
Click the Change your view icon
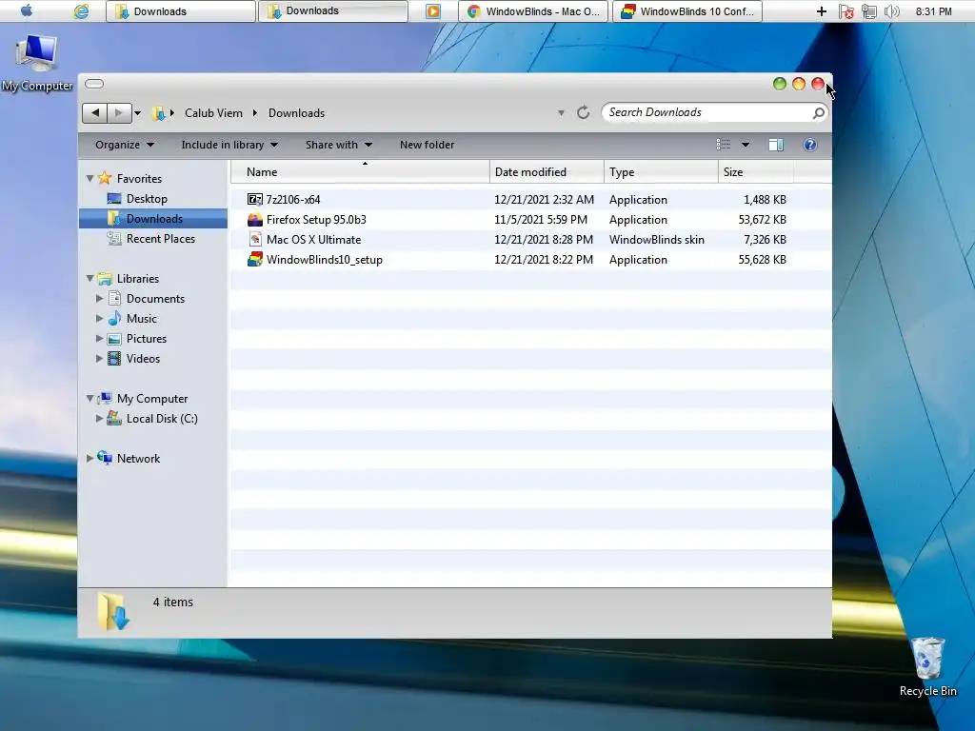click(724, 145)
